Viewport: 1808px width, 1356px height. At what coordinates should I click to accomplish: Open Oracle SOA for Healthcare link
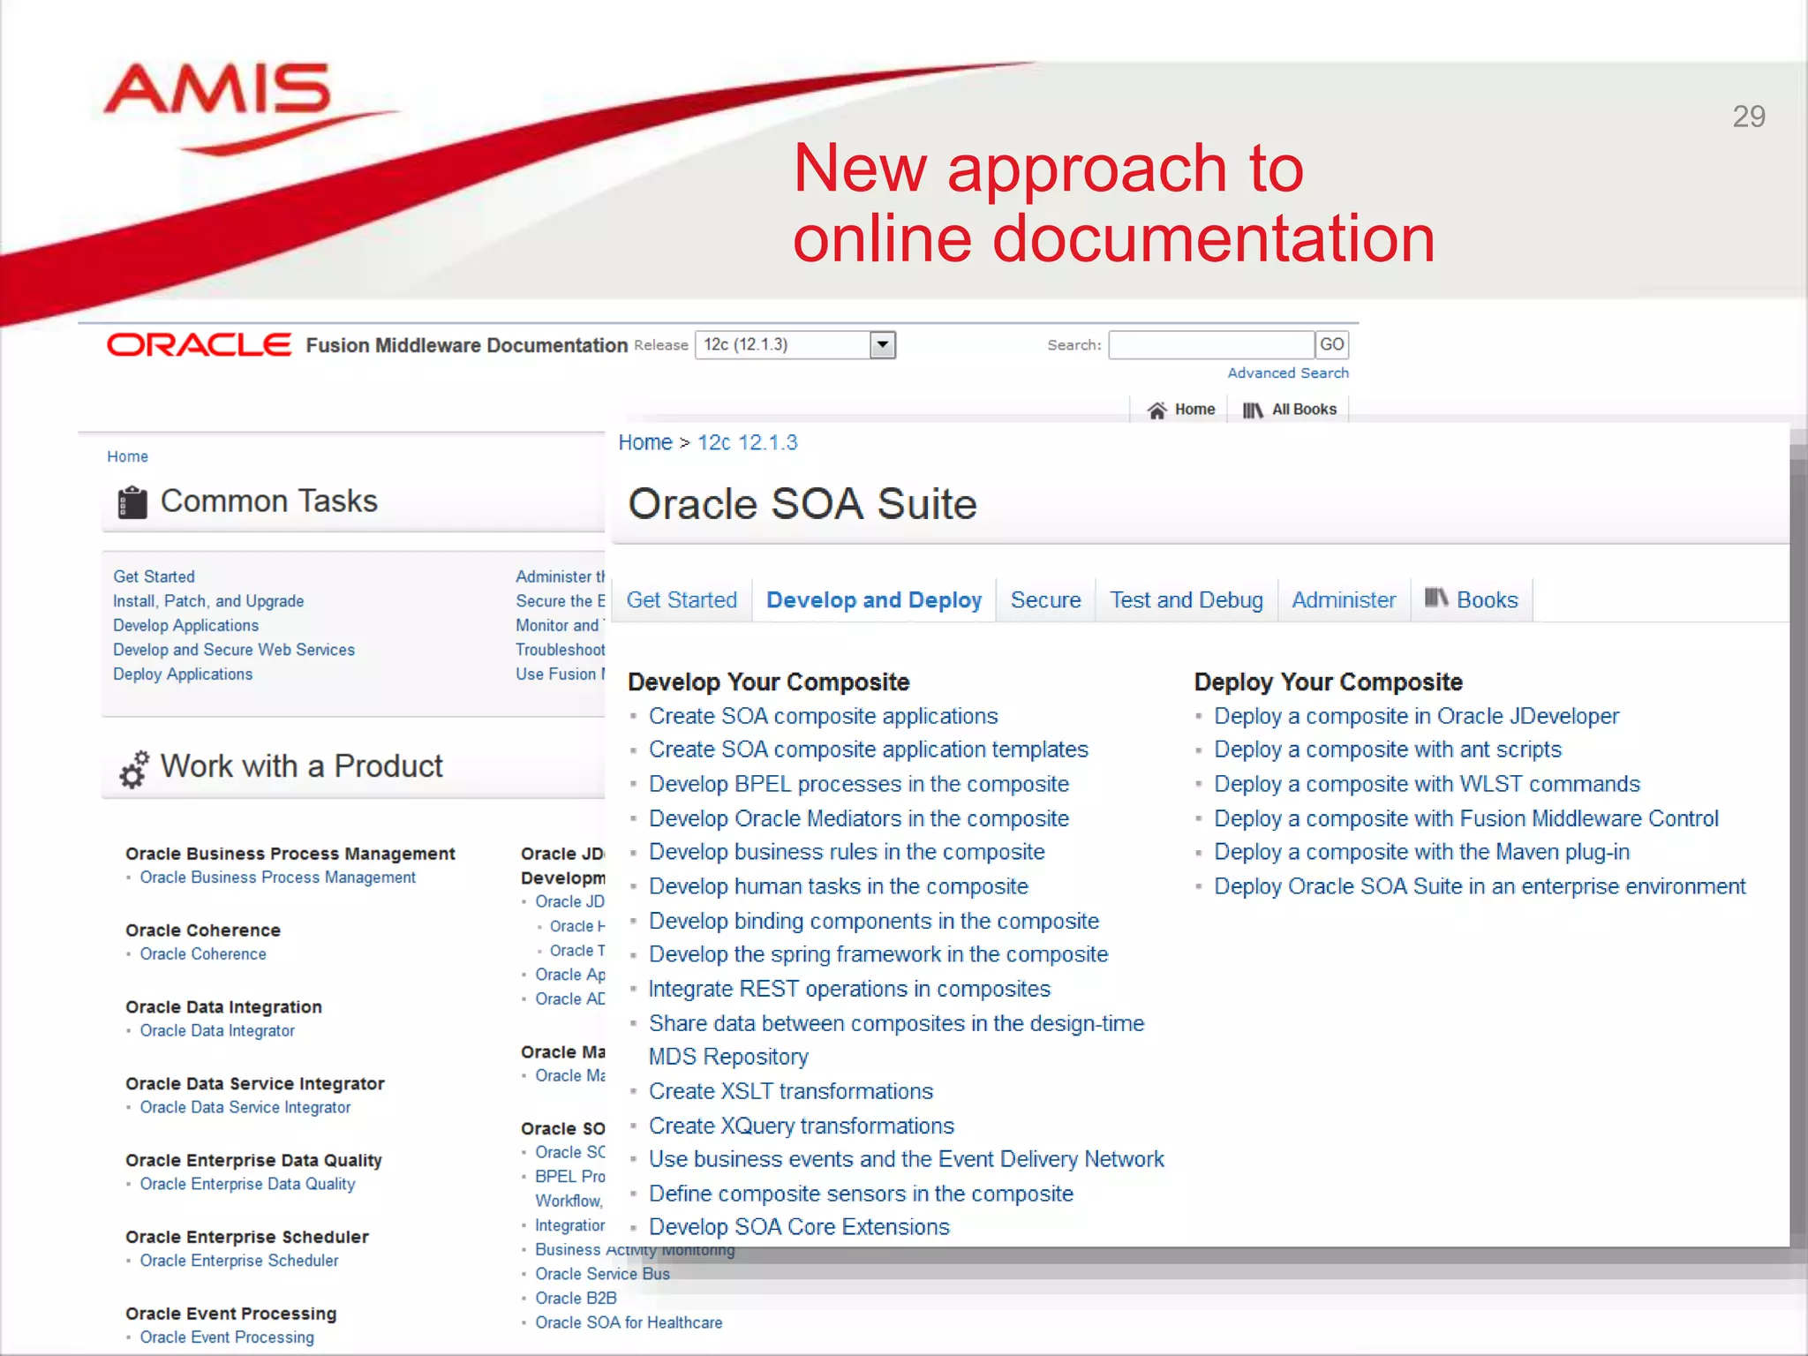(629, 1322)
